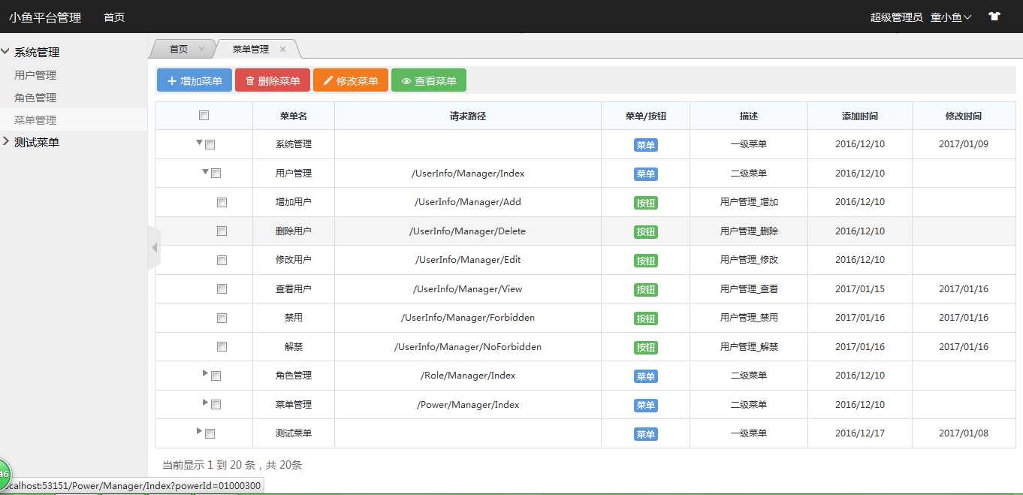The width and height of the screenshot is (1023, 495).
Task: Click the /UserInfo/Manager/Edit path cell
Action: pyautogui.click(x=468, y=260)
